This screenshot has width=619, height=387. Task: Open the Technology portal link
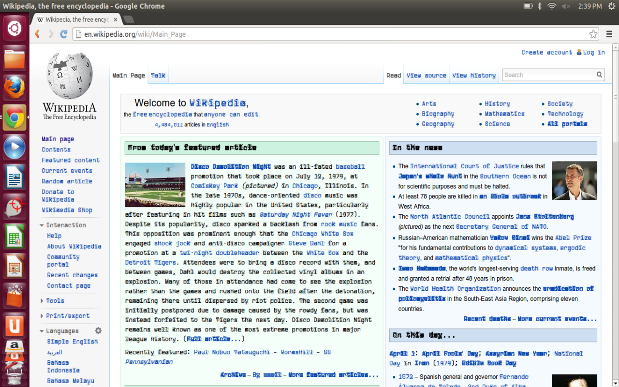pos(565,114)
